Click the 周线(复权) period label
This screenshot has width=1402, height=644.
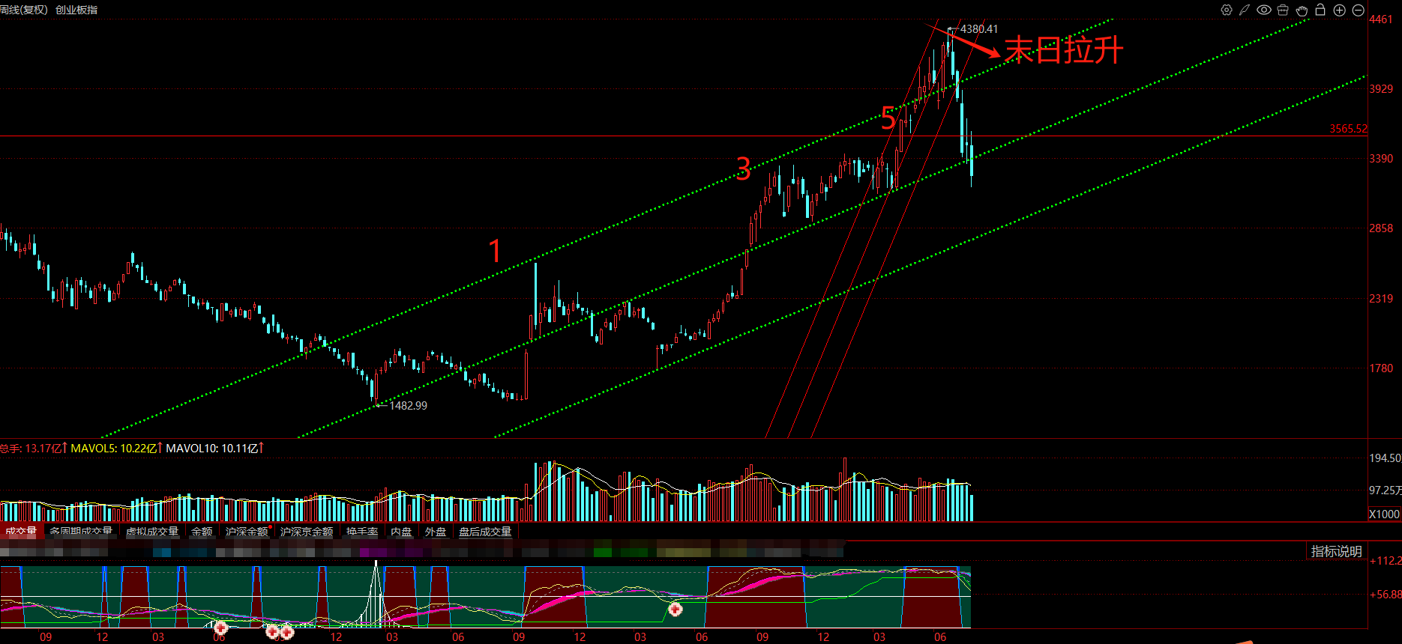pos(23,10)
